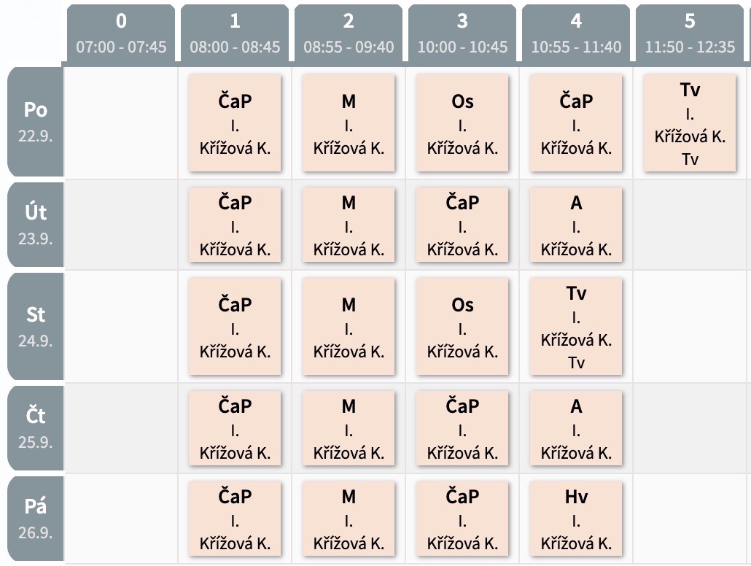Select the St 24.9. day label
The image size is (751, 566).
coord(36,326)
